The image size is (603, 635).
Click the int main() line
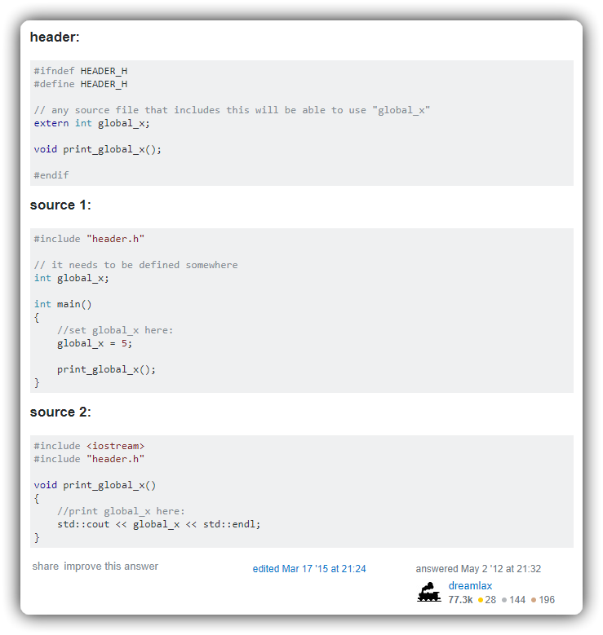click(x=63, y=304)
